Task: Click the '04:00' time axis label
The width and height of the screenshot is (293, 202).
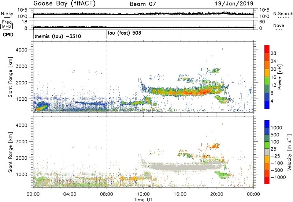Action: click(x=70, y=194)
